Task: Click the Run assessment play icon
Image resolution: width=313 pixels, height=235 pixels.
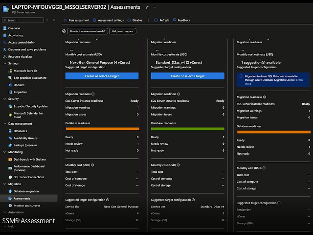Action: click(x=65, y=20)
